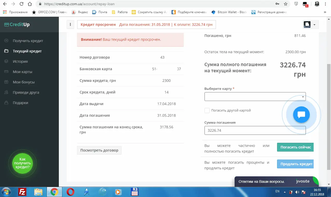Open FileZilla from the taskbar
The height and width of the screenshot is (197, 331).
point(23,192)
